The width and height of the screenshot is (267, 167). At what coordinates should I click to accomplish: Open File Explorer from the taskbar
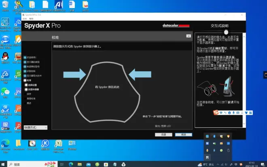[x=80, y=164]
